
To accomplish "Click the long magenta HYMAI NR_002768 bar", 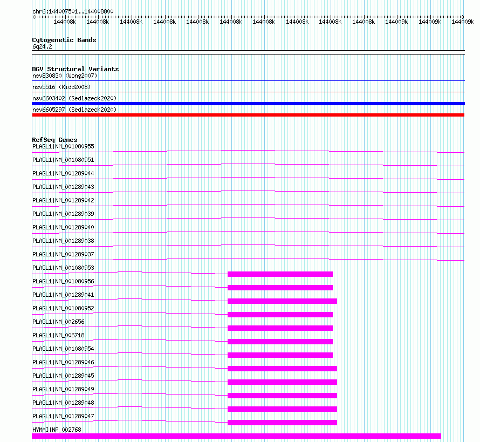I will [236, 436].
